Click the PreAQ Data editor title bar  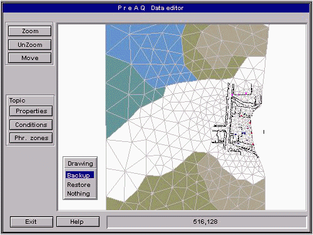coord(156,8)
